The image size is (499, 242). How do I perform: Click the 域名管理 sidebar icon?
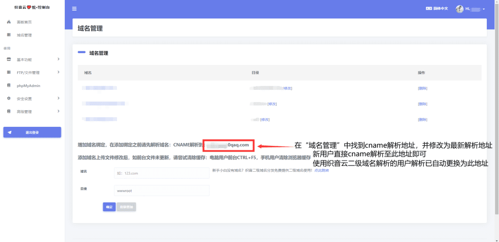(9, 35)
